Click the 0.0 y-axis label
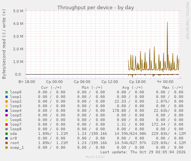The height and width of the screenshot is (161, 191). tap(18, 75)
